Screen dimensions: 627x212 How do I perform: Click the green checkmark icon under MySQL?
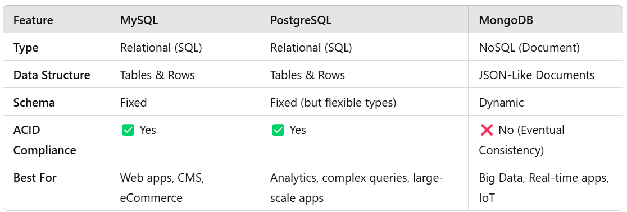pos(128,130)
